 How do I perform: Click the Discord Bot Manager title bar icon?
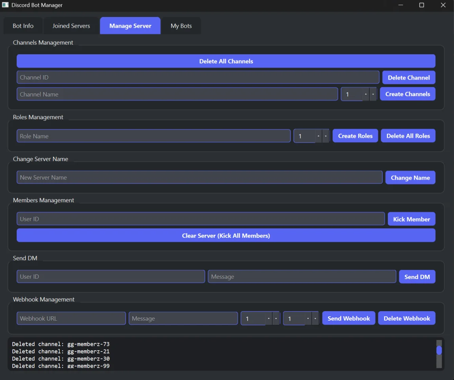tap(5, 5)
